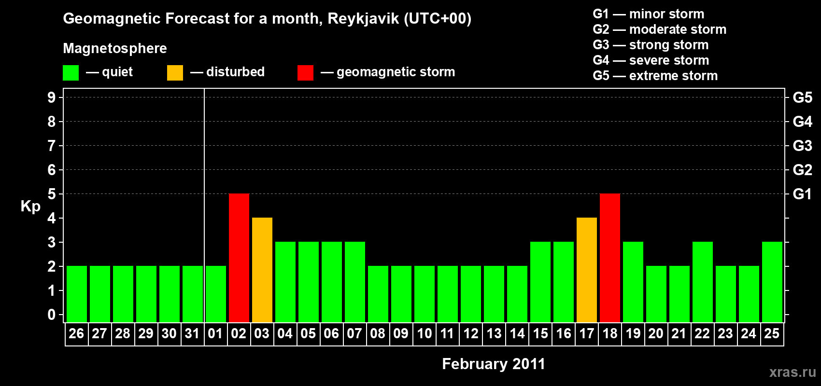Click the red geomagnetic storm legend swatch
This screenshot has height=386, width=821.
point(305,73)
